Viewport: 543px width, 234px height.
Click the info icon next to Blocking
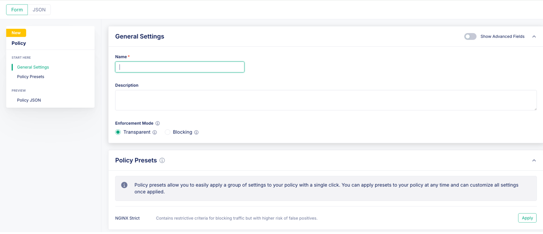pyautogui.click(x=196, y=132)
